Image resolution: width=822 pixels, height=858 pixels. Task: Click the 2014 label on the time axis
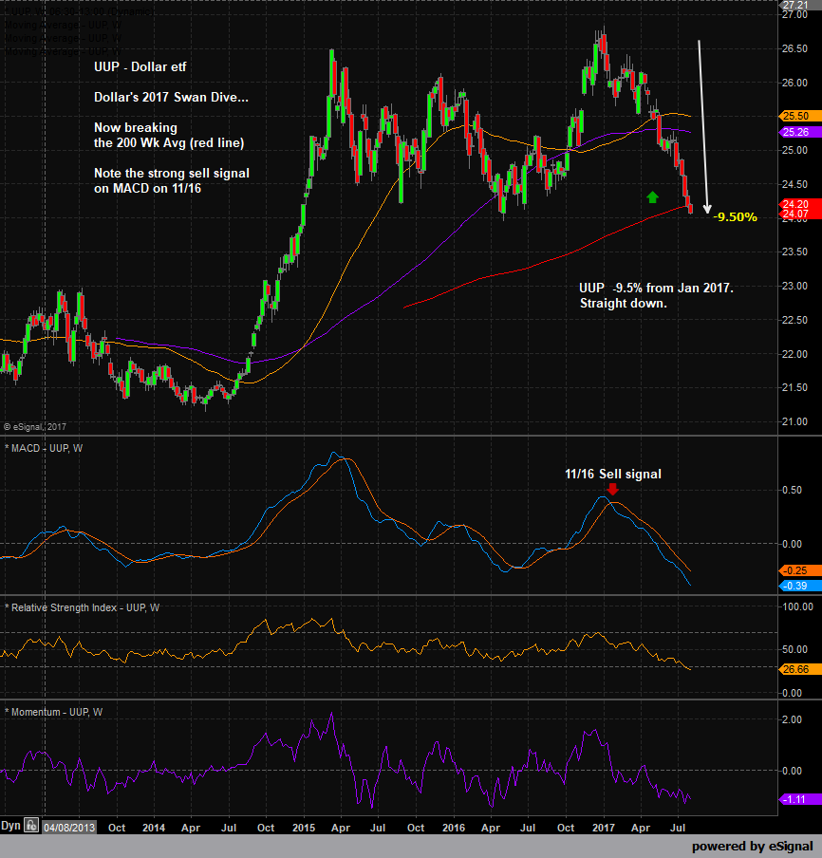pos(154,828)
